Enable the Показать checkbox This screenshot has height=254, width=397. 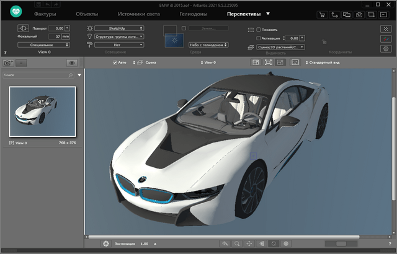[259, 29]
